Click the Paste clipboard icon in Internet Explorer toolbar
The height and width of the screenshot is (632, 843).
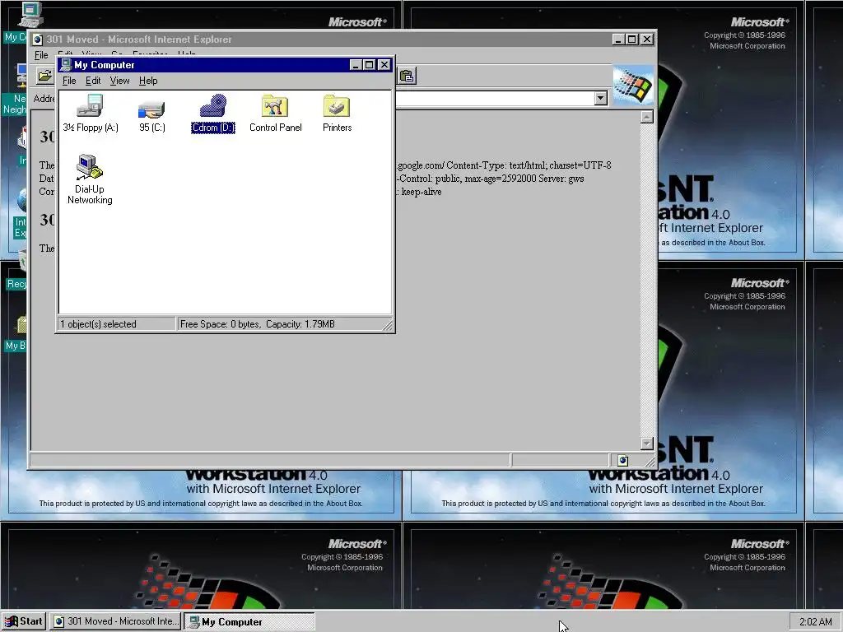pyautogui.click(x=407, y=76)
